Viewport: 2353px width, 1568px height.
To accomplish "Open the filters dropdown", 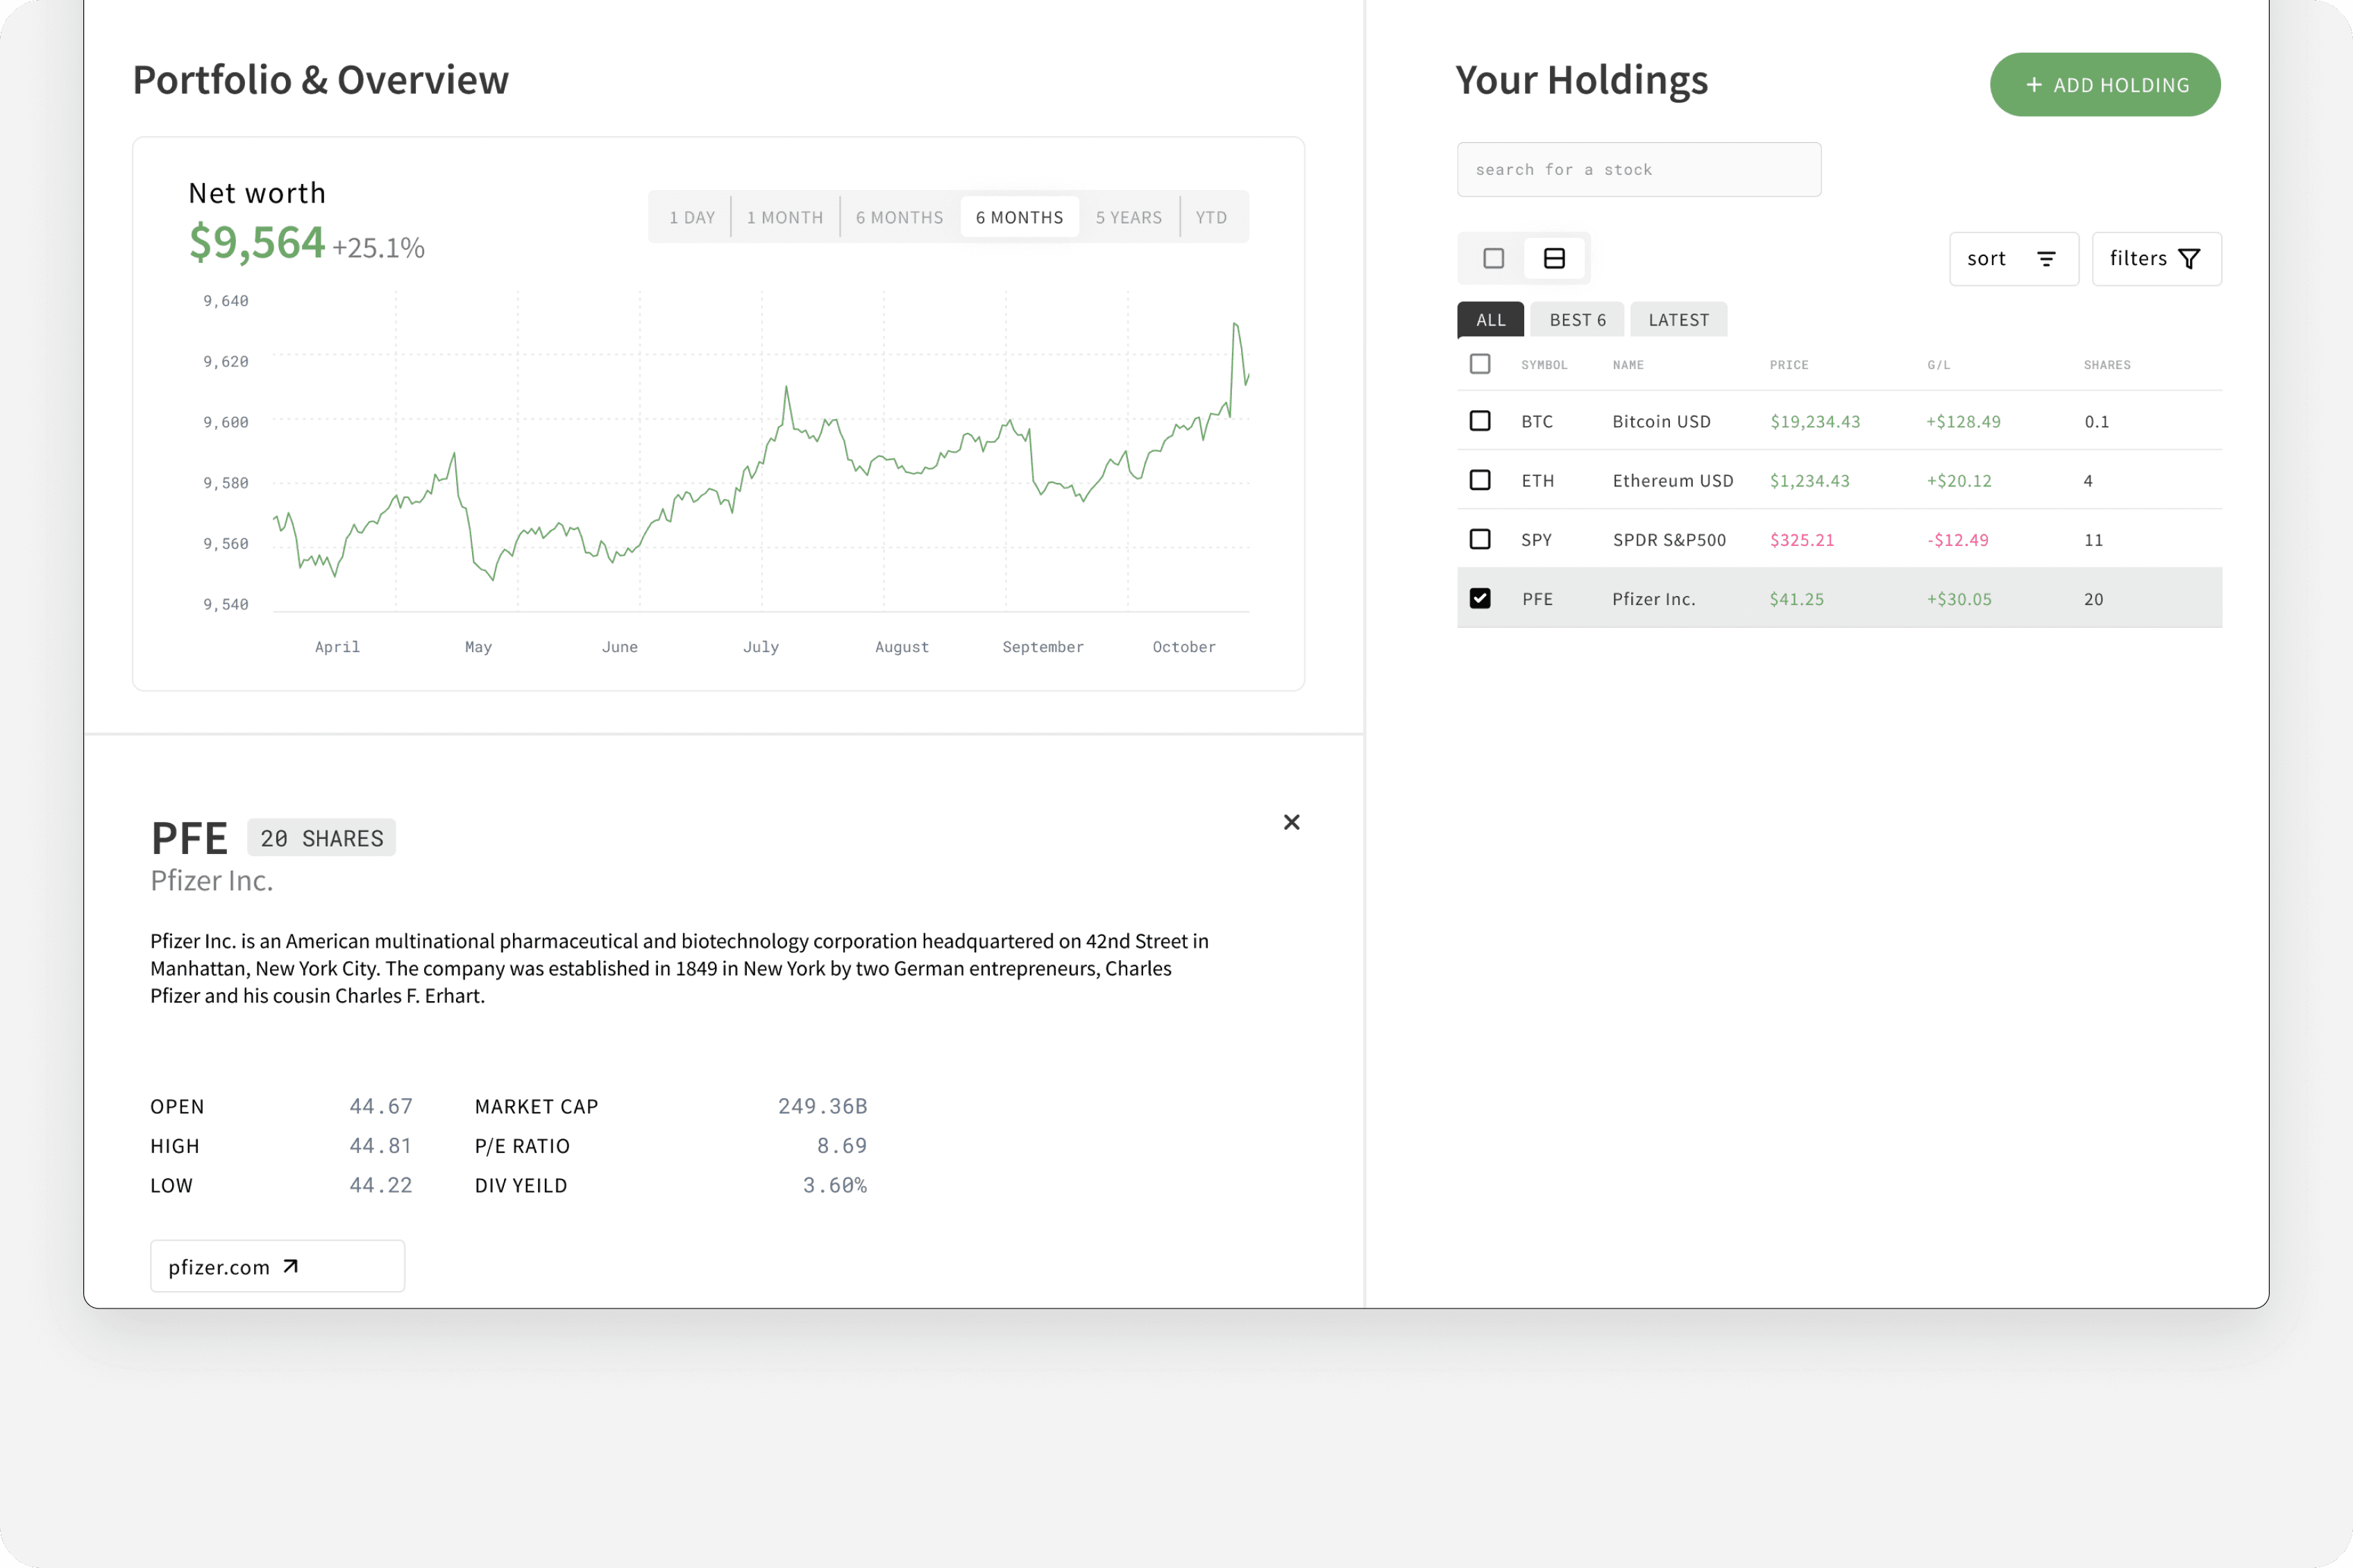I will [x=2157, y=259].
